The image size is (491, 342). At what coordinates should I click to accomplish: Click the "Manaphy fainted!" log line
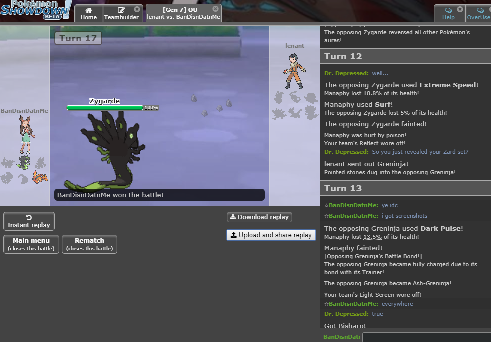coord(353,248)
